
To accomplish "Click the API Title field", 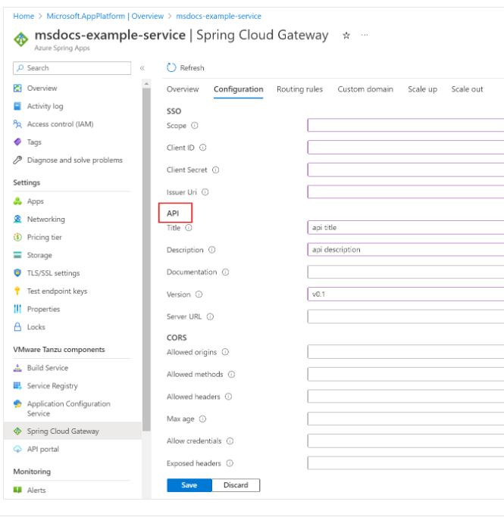I will coord(405,228).
